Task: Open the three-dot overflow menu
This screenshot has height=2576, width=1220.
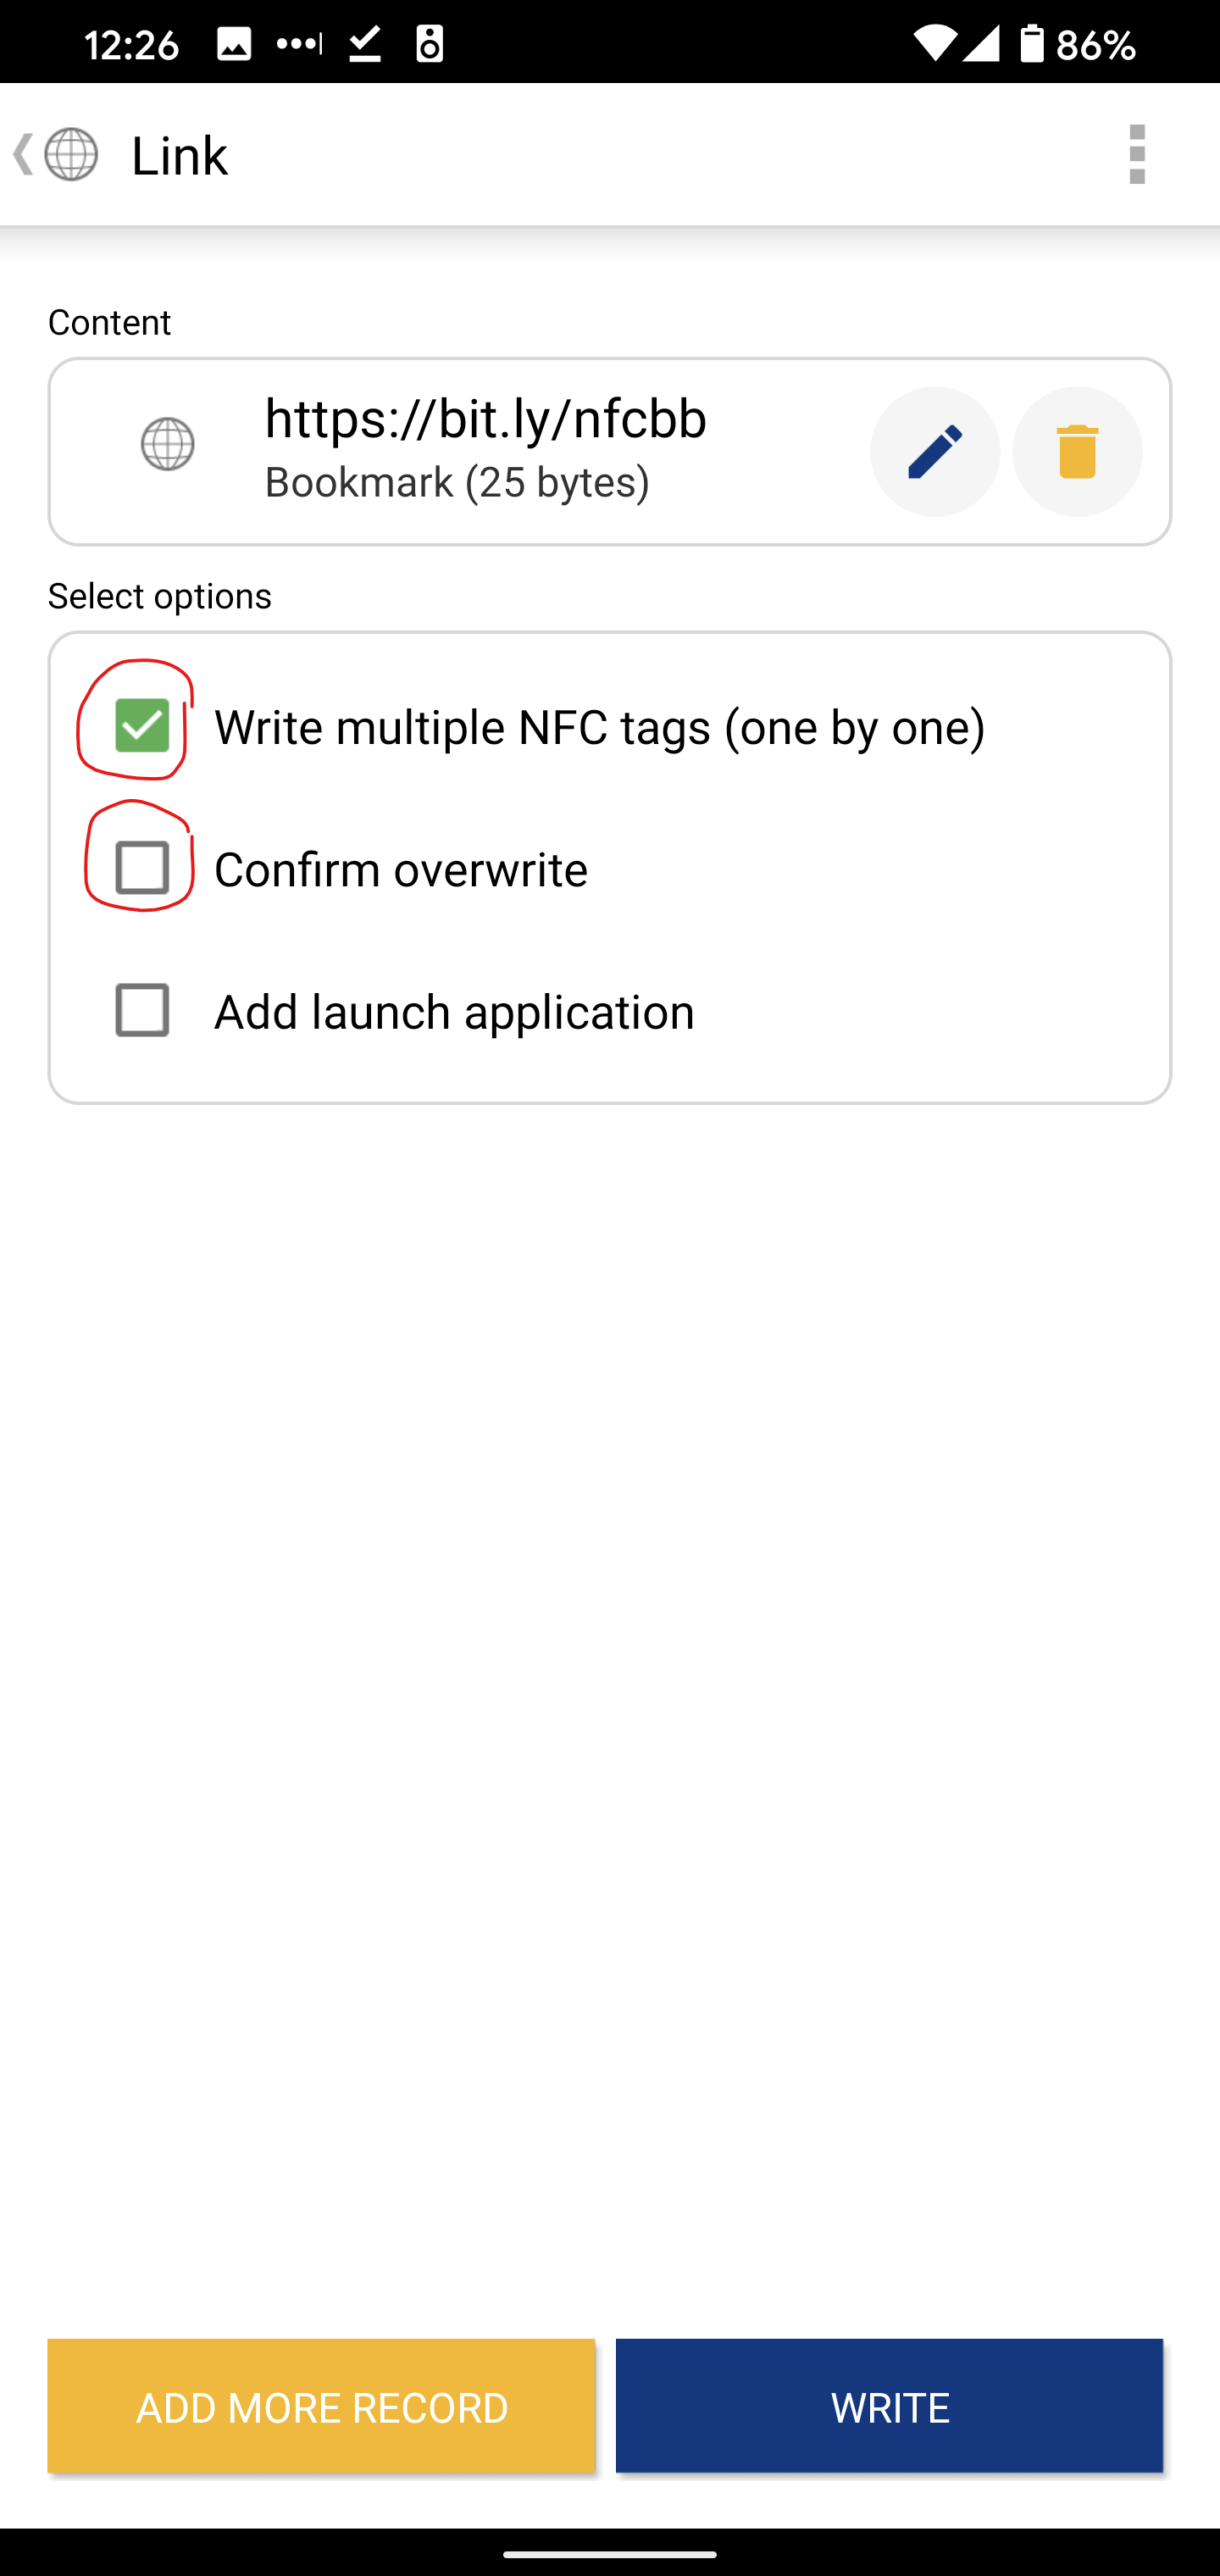Action: [1136, 155]
